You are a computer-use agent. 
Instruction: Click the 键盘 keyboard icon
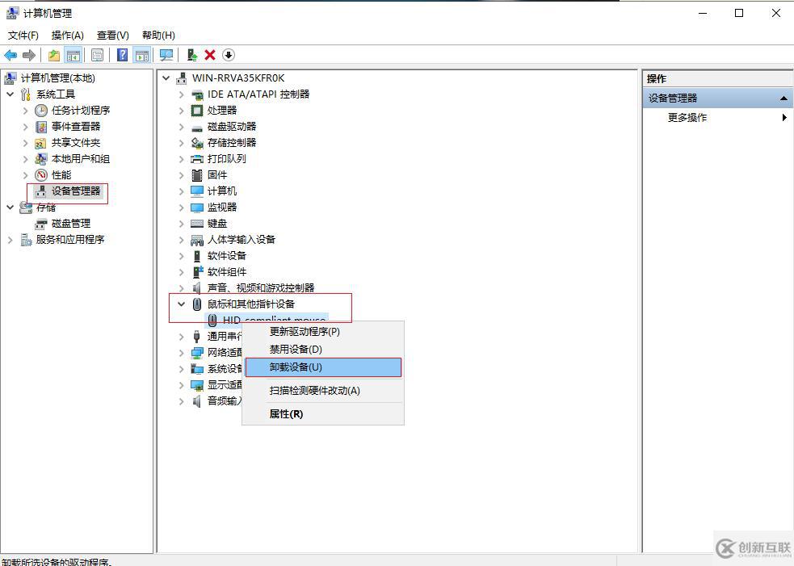196,224
